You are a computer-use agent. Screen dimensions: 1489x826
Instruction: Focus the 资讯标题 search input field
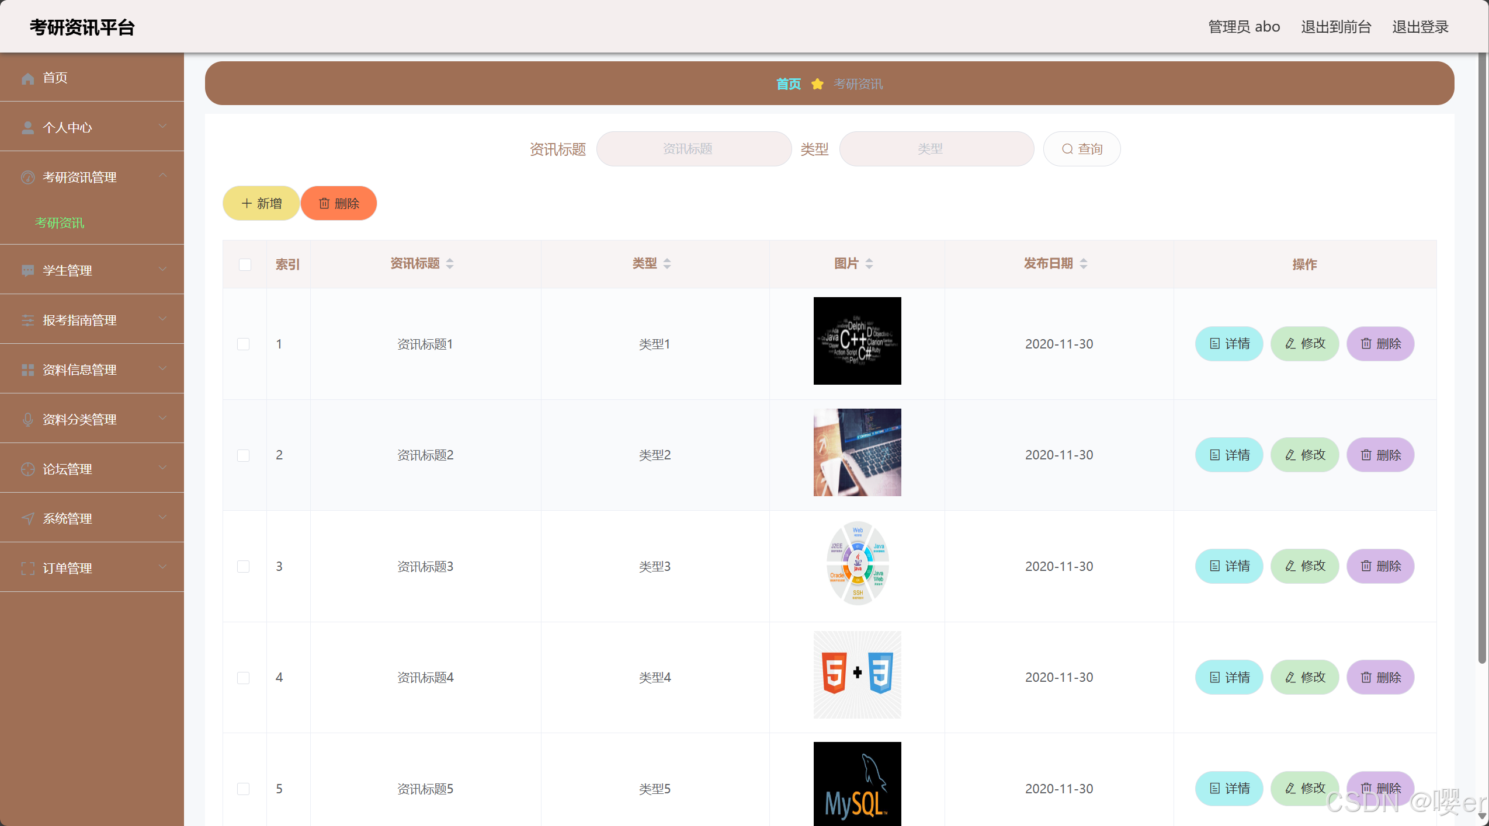point(693,149)
